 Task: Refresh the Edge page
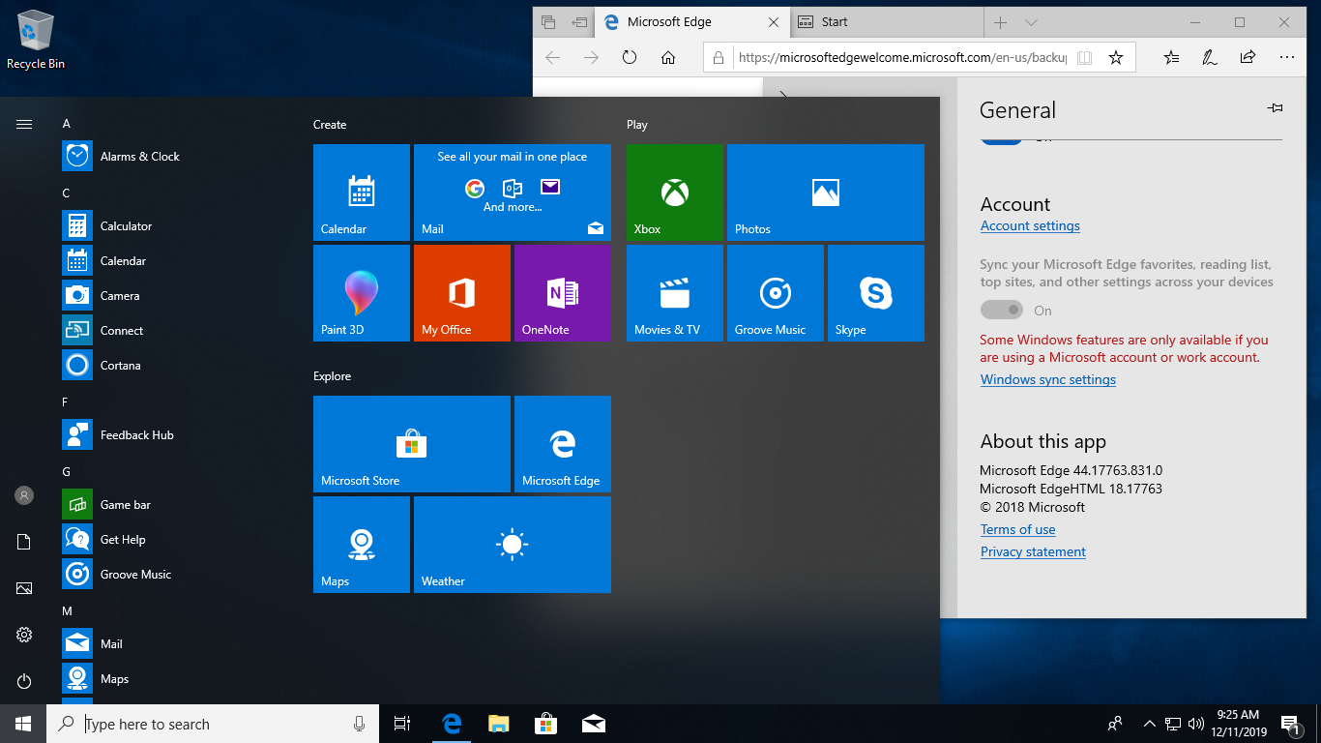click(x=630, y=57)
